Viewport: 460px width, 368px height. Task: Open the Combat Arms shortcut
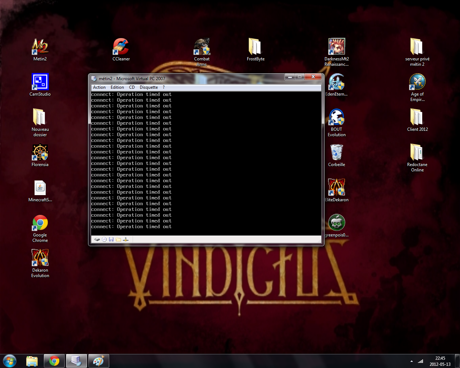coord(202,52)
